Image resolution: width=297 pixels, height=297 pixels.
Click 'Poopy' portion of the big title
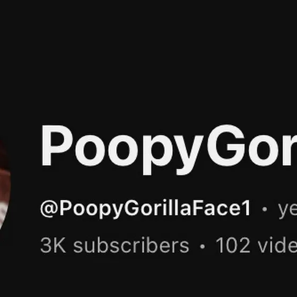click(123, 150)
